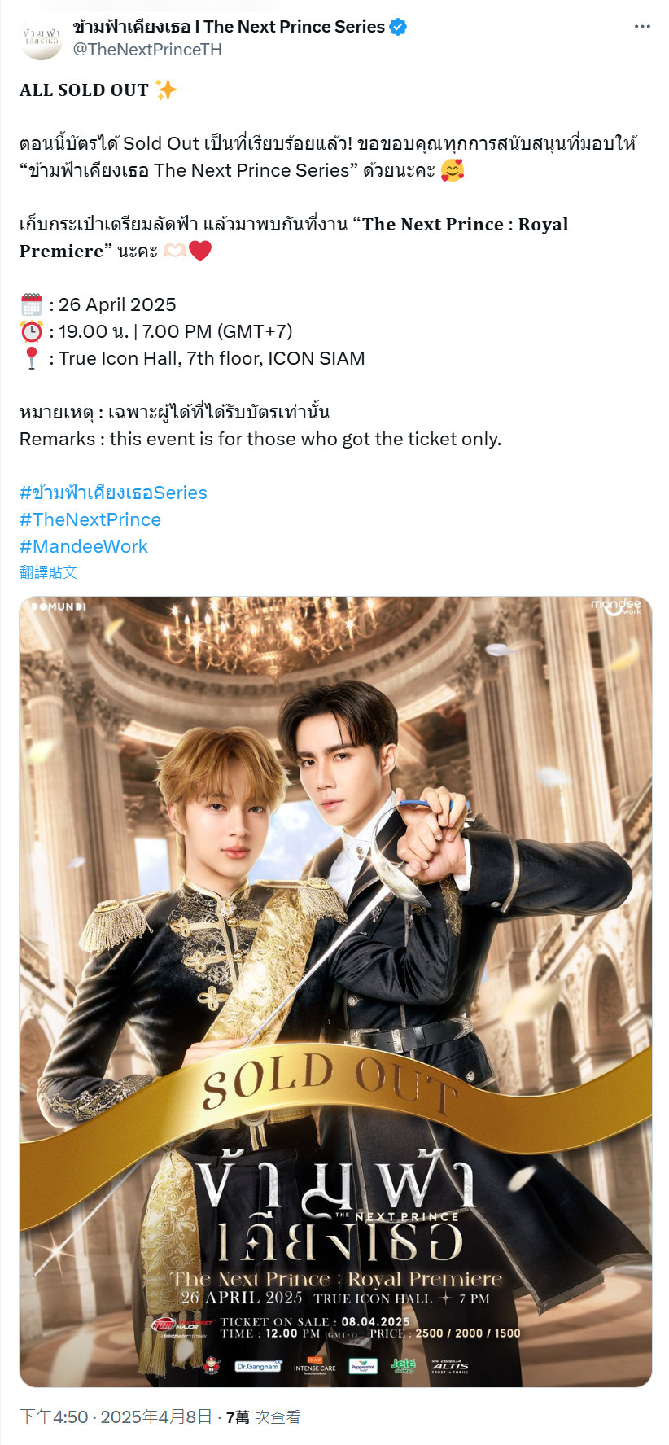Click the 翻譯貼文 translate post link

pyautogui.click(x=48, y=572)
